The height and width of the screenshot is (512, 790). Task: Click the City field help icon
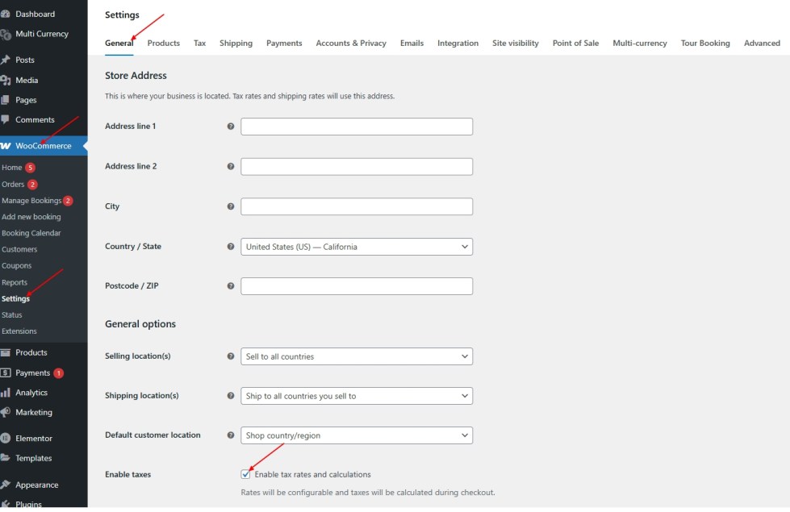coord(231,206)
